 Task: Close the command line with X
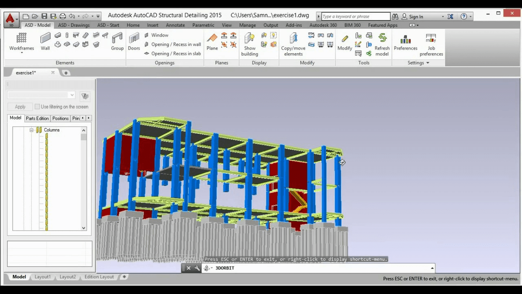(x=188, y=268)
